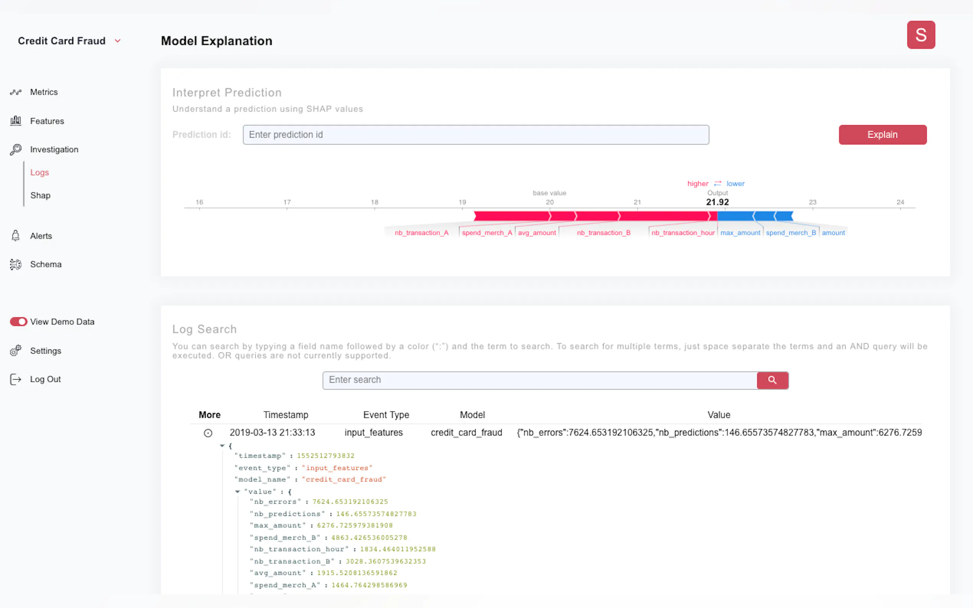Open the Credit Card Fraud dropdown chevron
The height and width of the screenshot is (608, 973).
(x=118, y=41)
